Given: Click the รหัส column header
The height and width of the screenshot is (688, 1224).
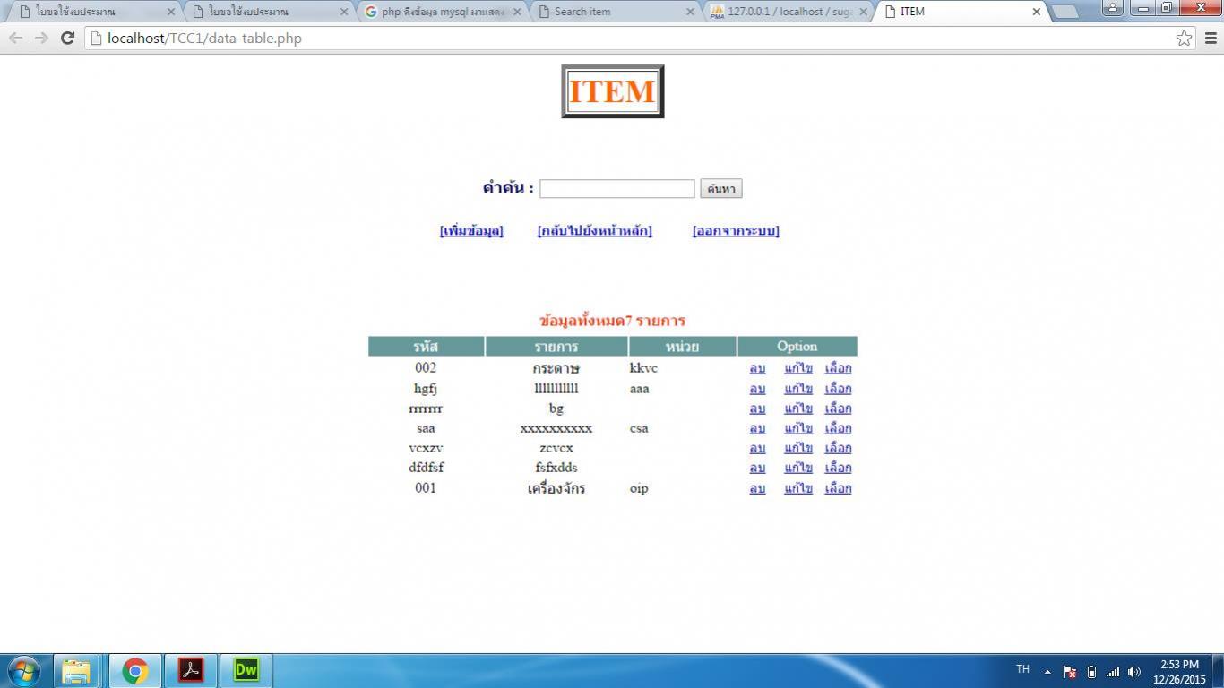Looking at the screenshot, I should point(426,347).
